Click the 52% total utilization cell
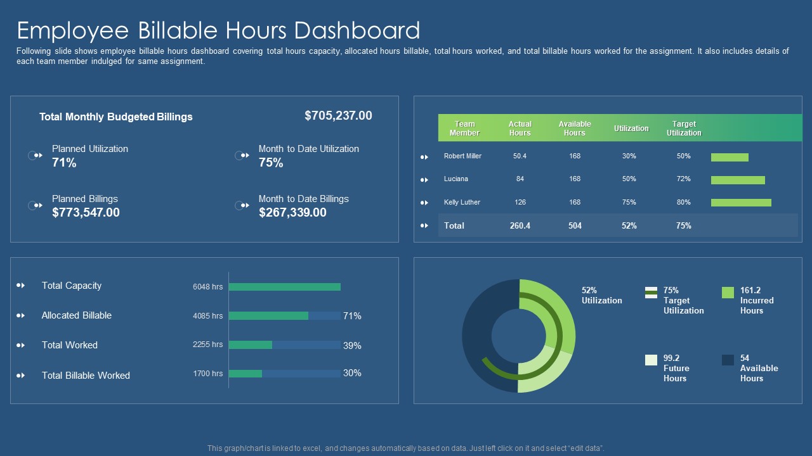 [x=629, y=226]
